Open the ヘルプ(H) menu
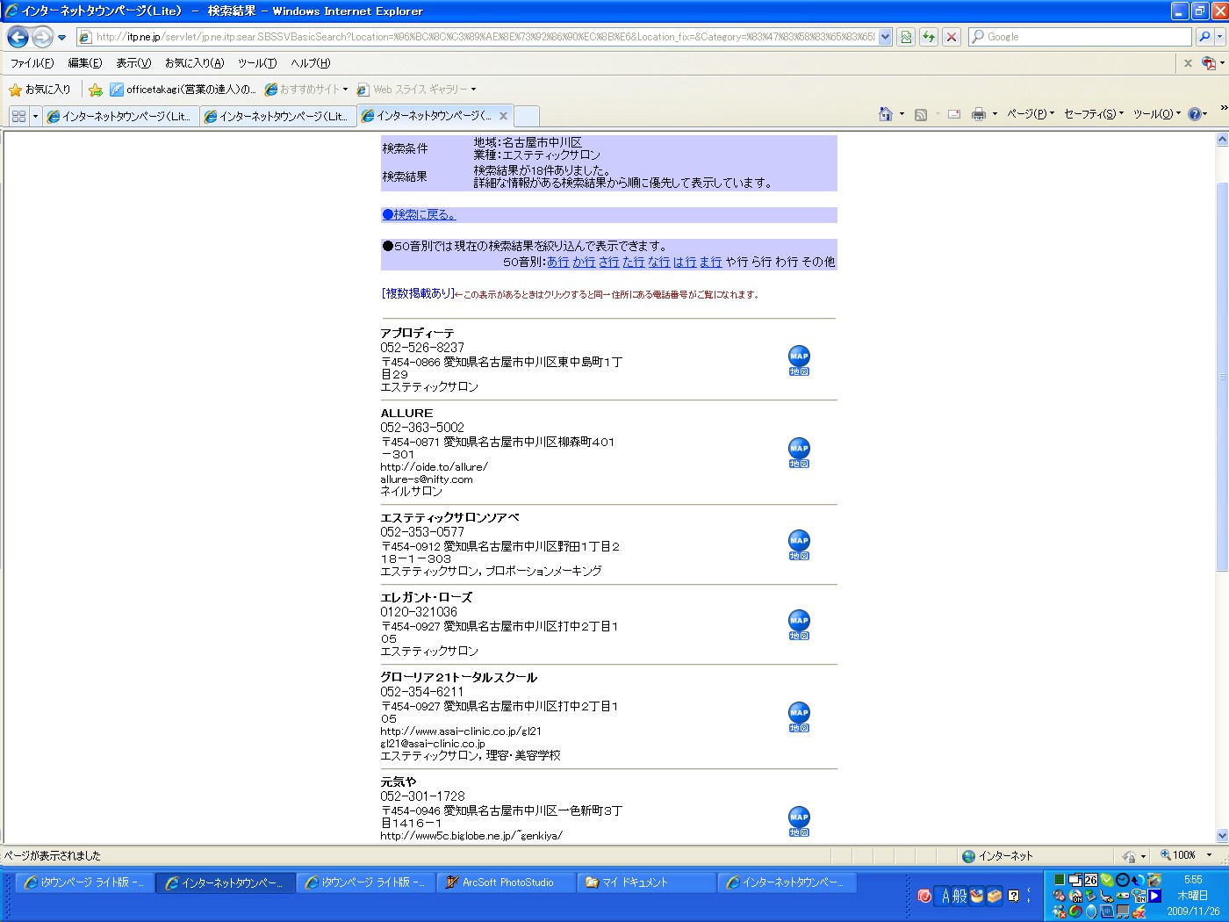Screen dimensions: 1229x922 pyautogui.click(x=311, y=63)
